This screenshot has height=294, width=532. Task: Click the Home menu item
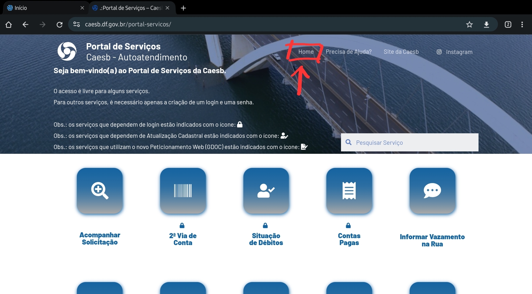click(x=306, y=52)
